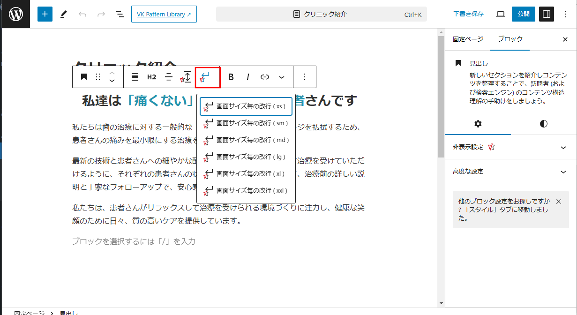This screenshot has height=315, width=577.
Task: Toggle the settings sidebar panel button
Action: tap(546, 14)
